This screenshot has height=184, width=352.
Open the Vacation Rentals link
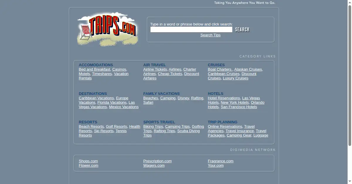pyautogui.click(x=121, y=74)
